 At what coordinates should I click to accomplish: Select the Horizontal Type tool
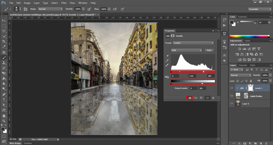point(4,100)
